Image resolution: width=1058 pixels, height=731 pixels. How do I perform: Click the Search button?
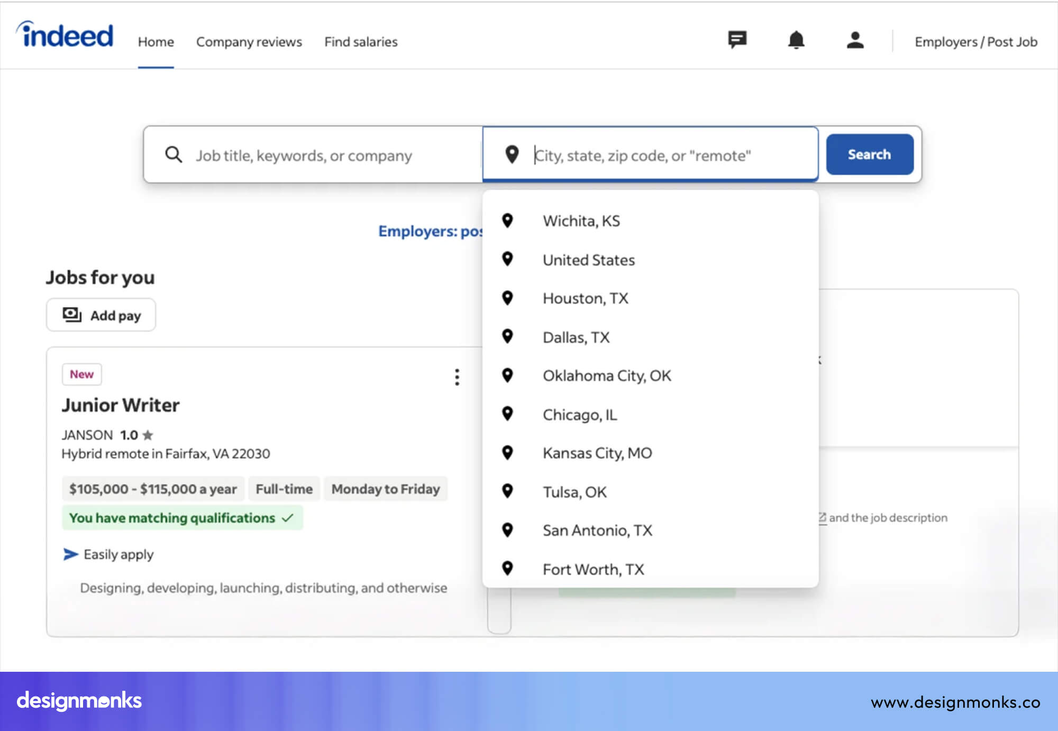pos(870,154)
